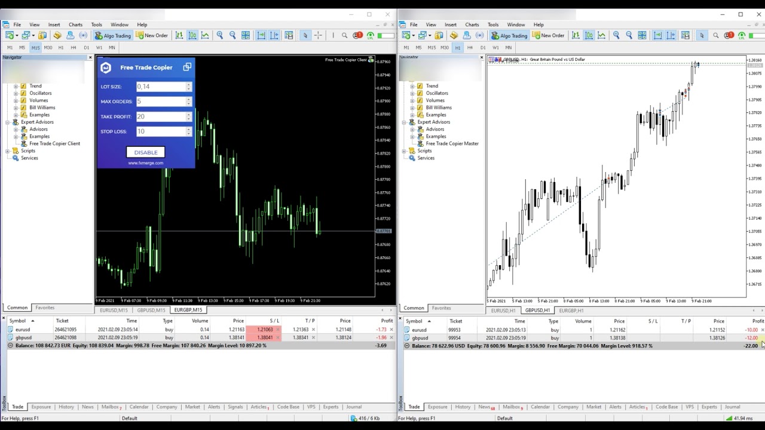Select line chart icon in left toolbar
The height and width of the screenshot is (430, 765).
coord(205,35)
